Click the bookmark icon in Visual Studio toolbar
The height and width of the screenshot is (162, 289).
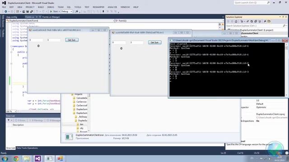pos(103,11)
